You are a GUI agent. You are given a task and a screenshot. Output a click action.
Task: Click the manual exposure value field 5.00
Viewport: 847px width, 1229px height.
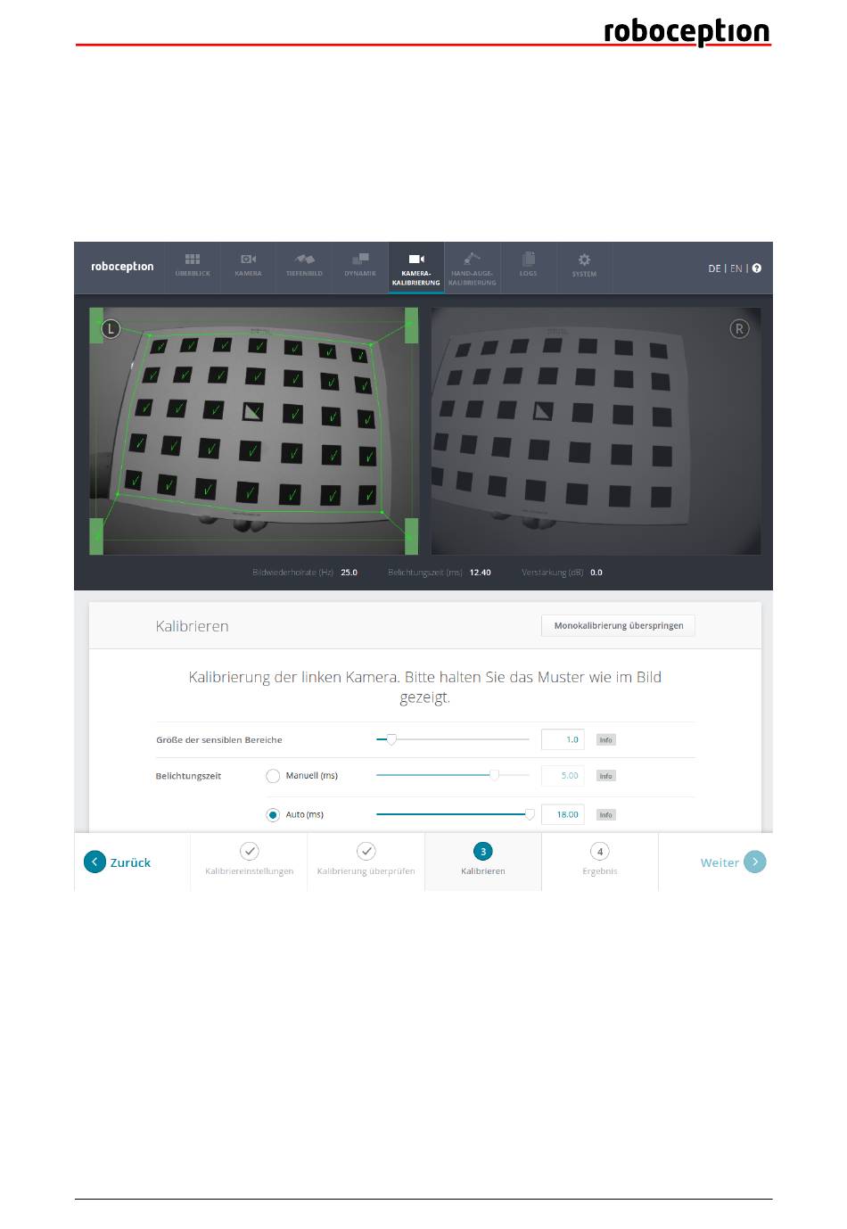(x=563, y=776)
